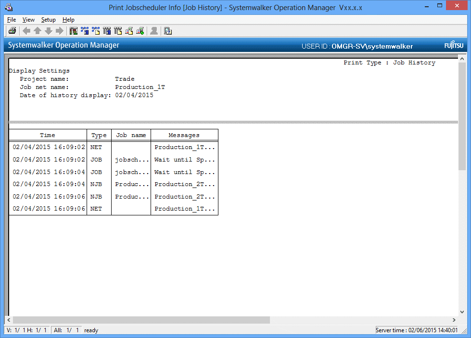Click the Messages column header
The width and height of the screenshot is (471, 338).
[184, 135]
